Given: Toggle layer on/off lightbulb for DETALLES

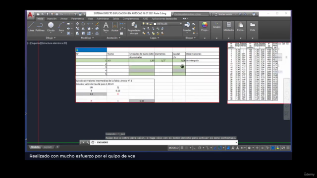Looking at the screenshot, I should click(x=144, y=24).
